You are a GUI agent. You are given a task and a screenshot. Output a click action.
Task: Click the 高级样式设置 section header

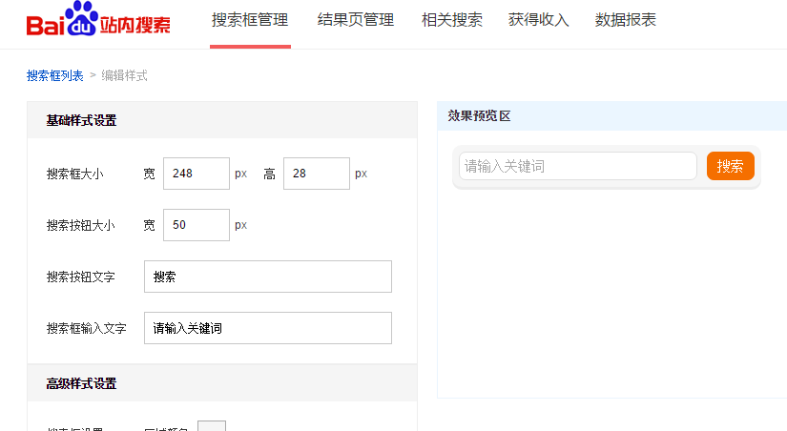coord(82,383)
